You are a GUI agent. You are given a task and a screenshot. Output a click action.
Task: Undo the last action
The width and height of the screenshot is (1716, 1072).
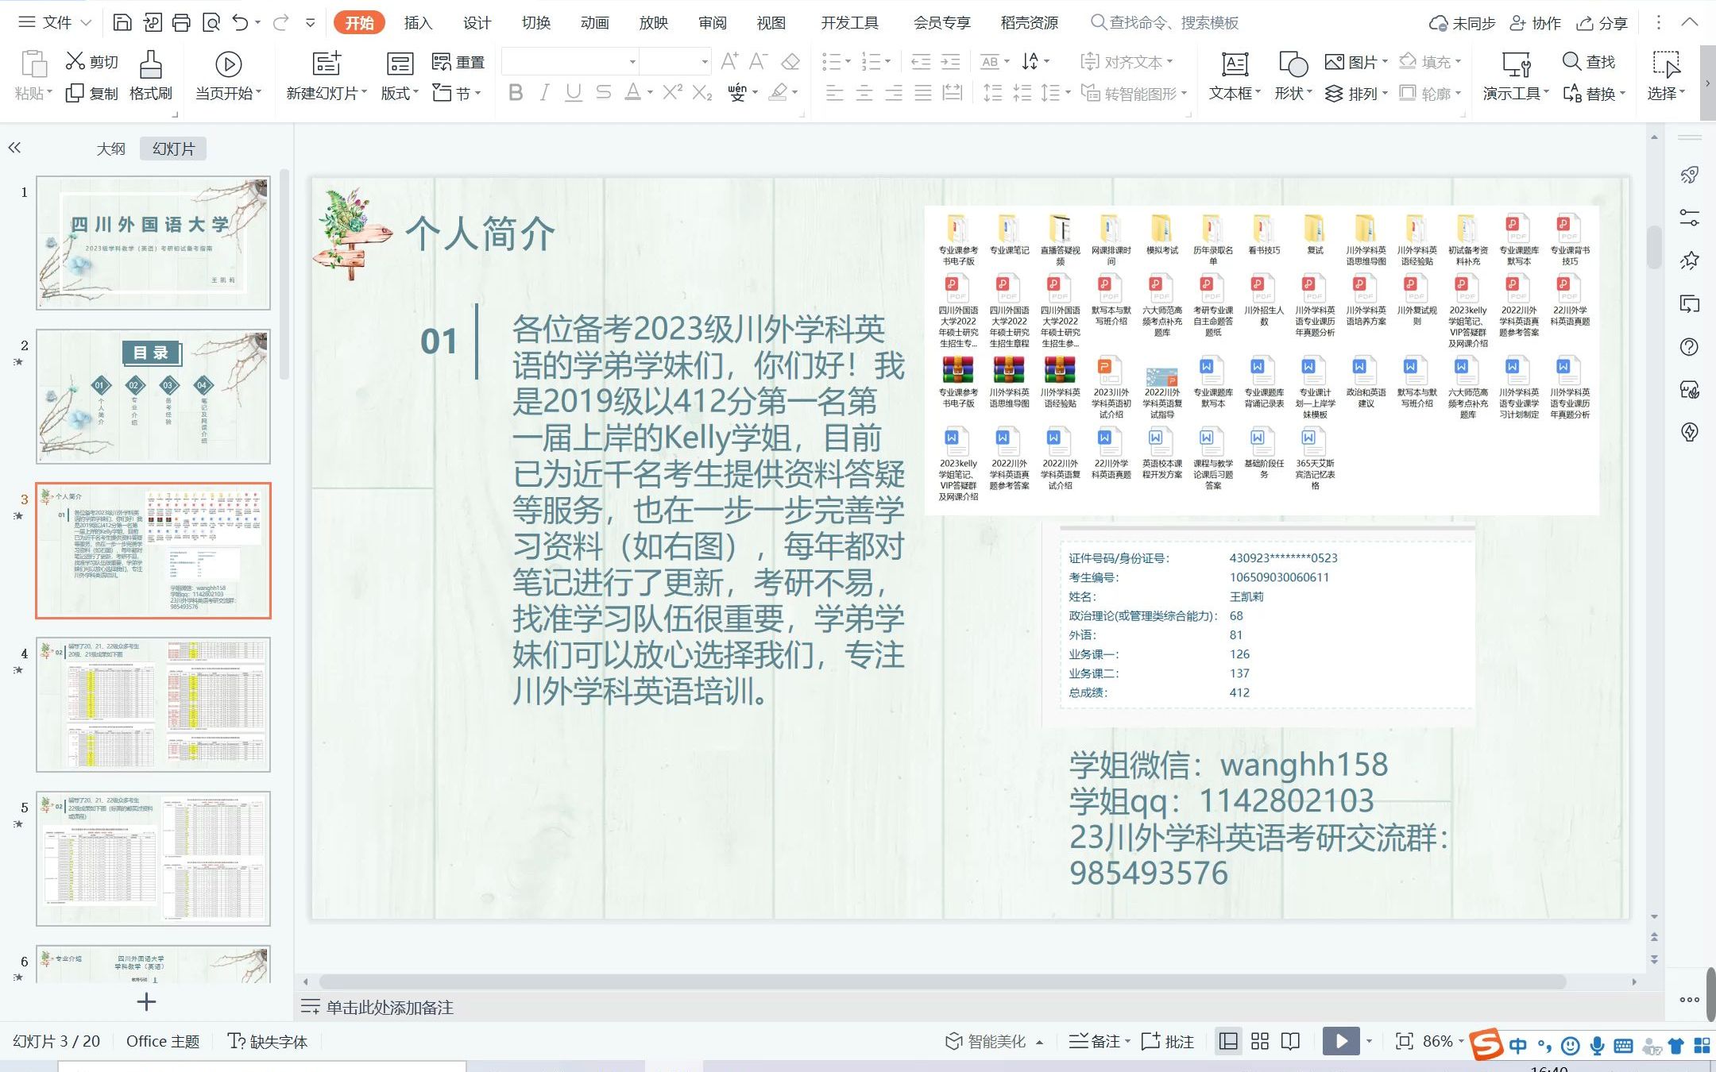pos(241,22)
